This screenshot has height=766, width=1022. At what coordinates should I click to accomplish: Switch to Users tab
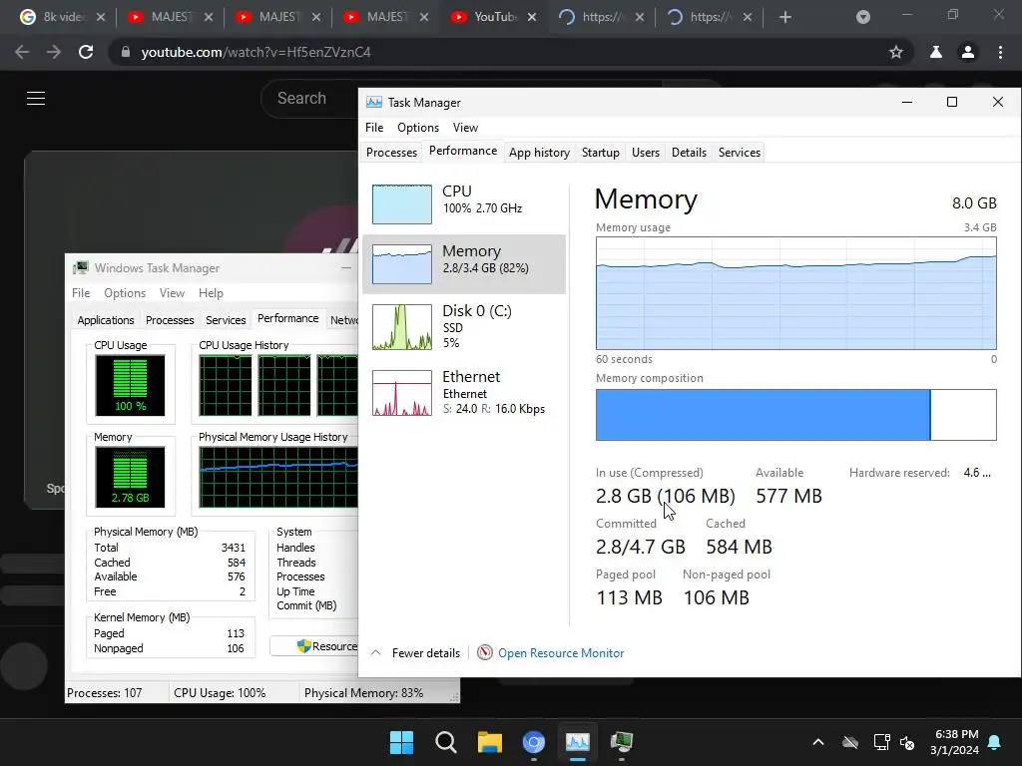[646, 153]
